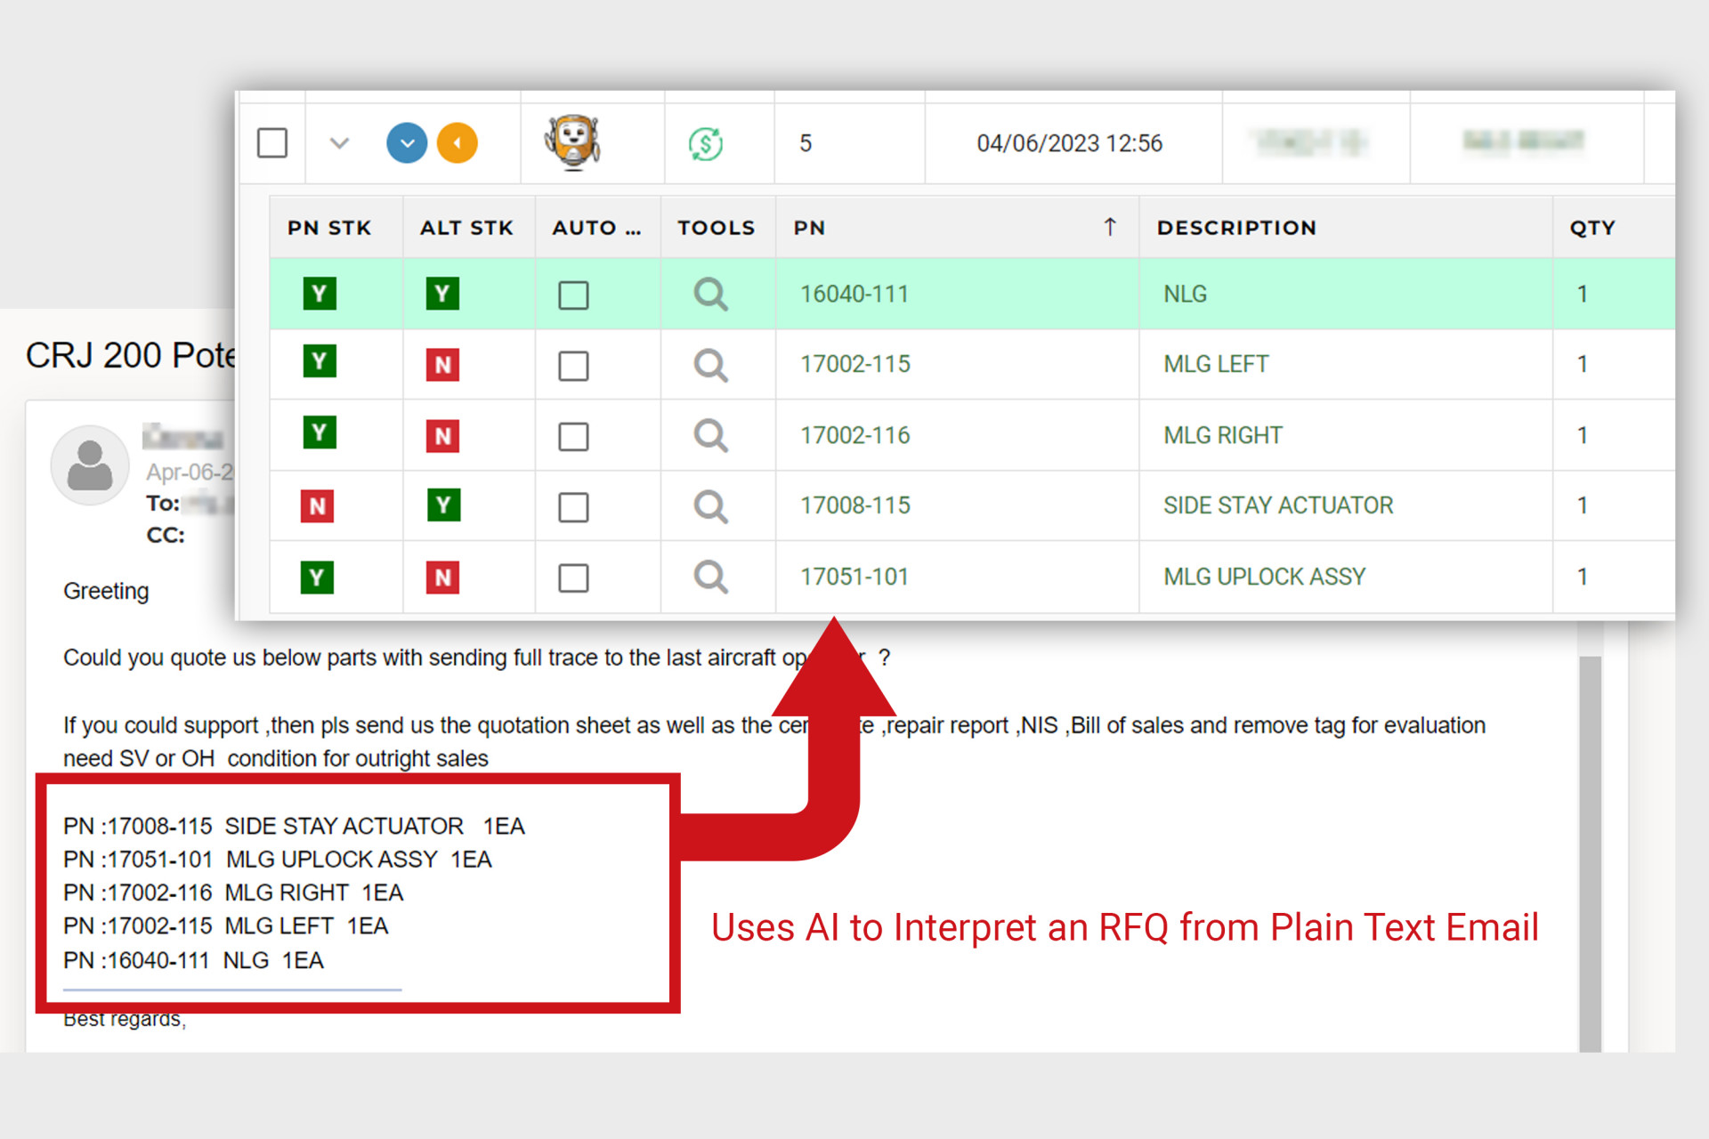This screenshot has height=1139, width=1709.
Task: Select the RFQ row header checkbox
Action: (272, 142)
